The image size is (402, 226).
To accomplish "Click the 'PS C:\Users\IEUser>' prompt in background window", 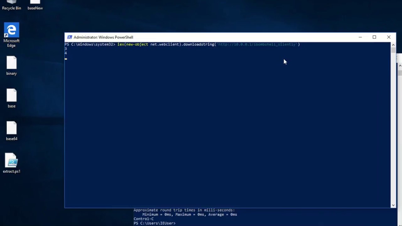I will click(x=155, y=223).
